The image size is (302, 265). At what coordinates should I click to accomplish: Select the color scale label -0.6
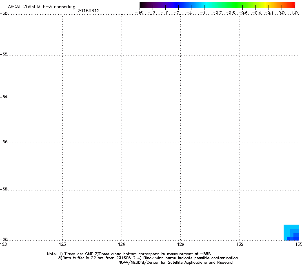(230, 13)
